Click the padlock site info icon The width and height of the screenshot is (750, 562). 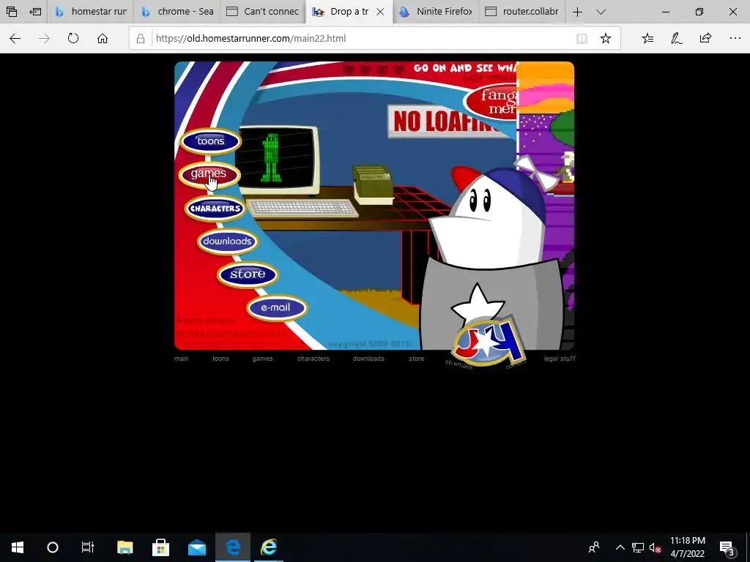141,39
